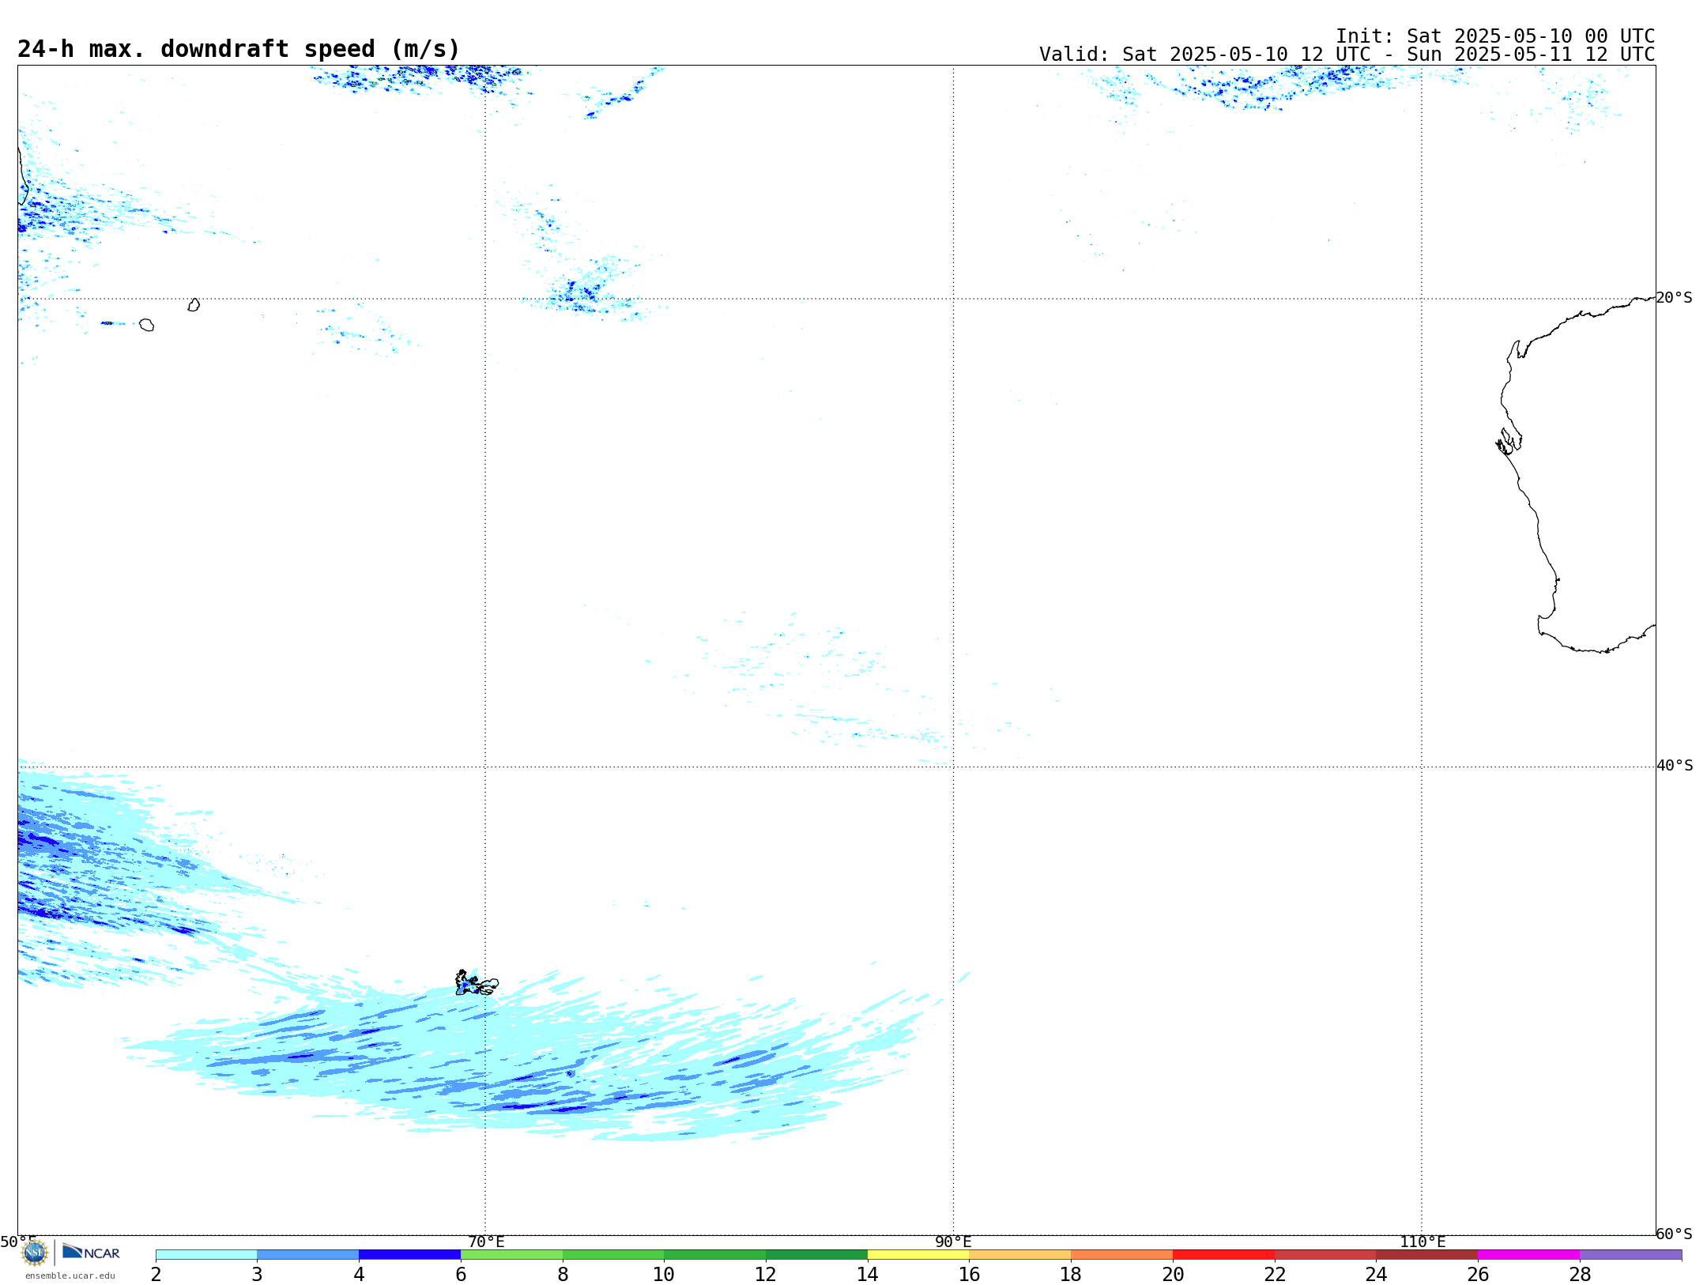Click the colorbar tick label '26'
Image resolution: width=1707 pixels, height=1285 pixels.
[1478, 1274]
